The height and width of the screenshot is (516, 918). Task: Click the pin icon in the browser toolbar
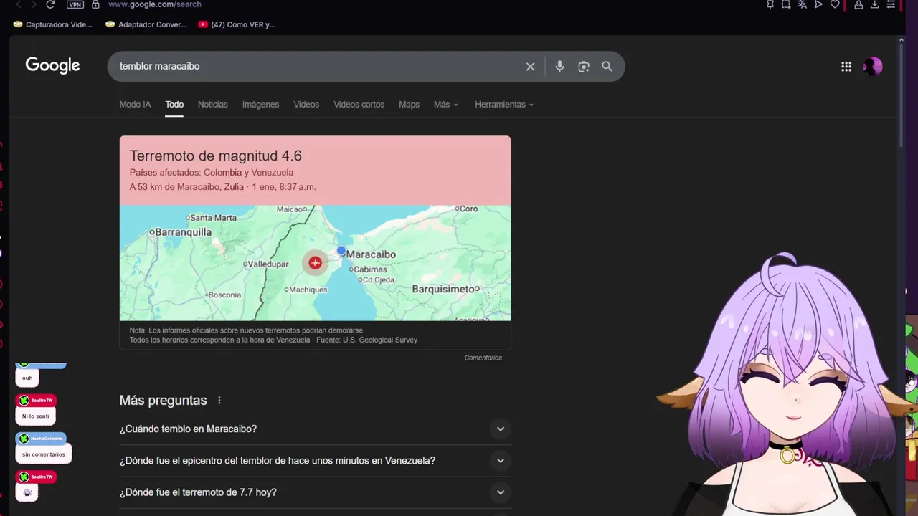tap(770, 4)
